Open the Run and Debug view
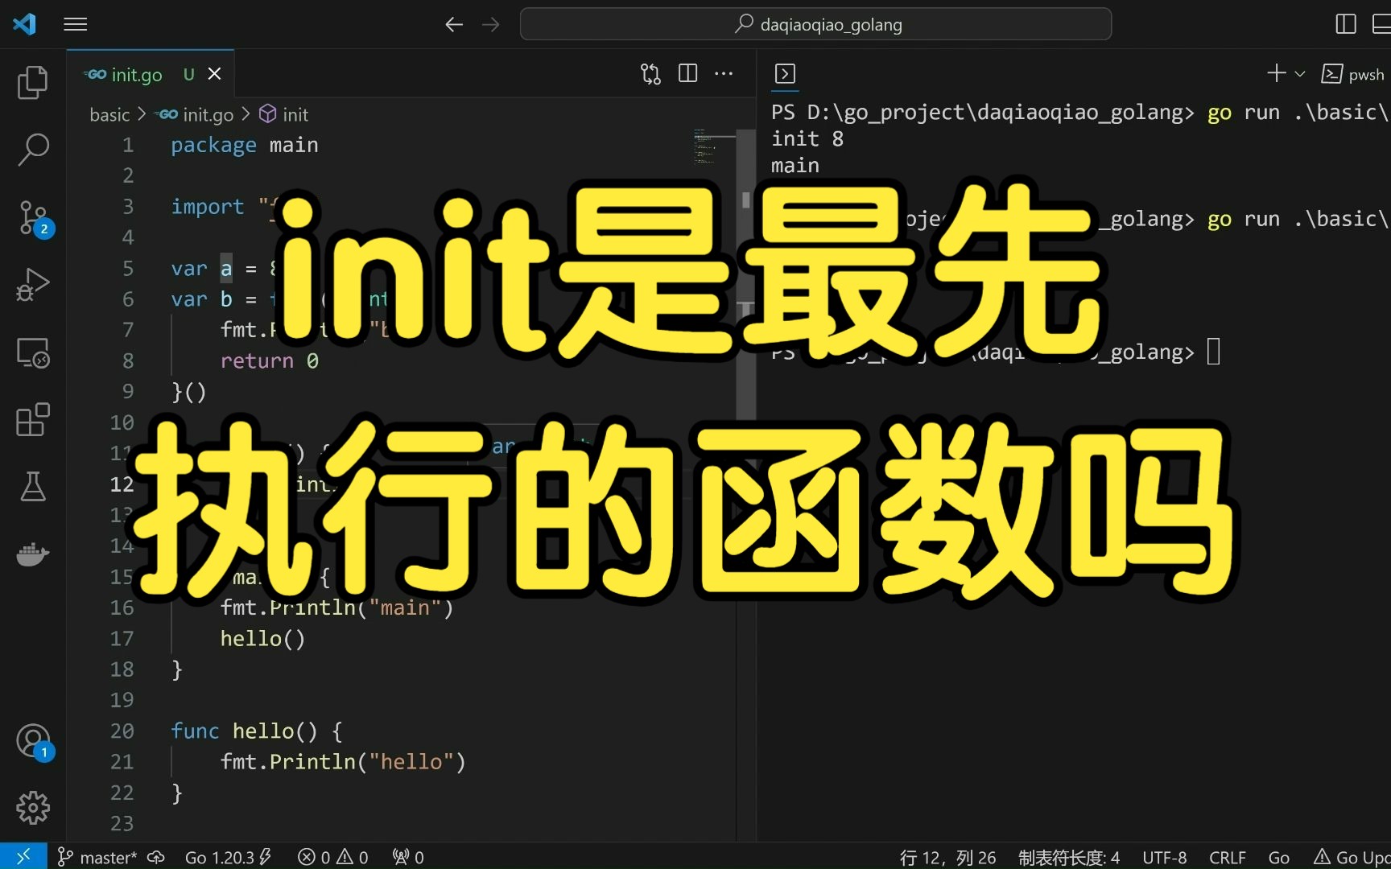The height and width of the screenshot is (869, 1391). [x=33, y=284]
